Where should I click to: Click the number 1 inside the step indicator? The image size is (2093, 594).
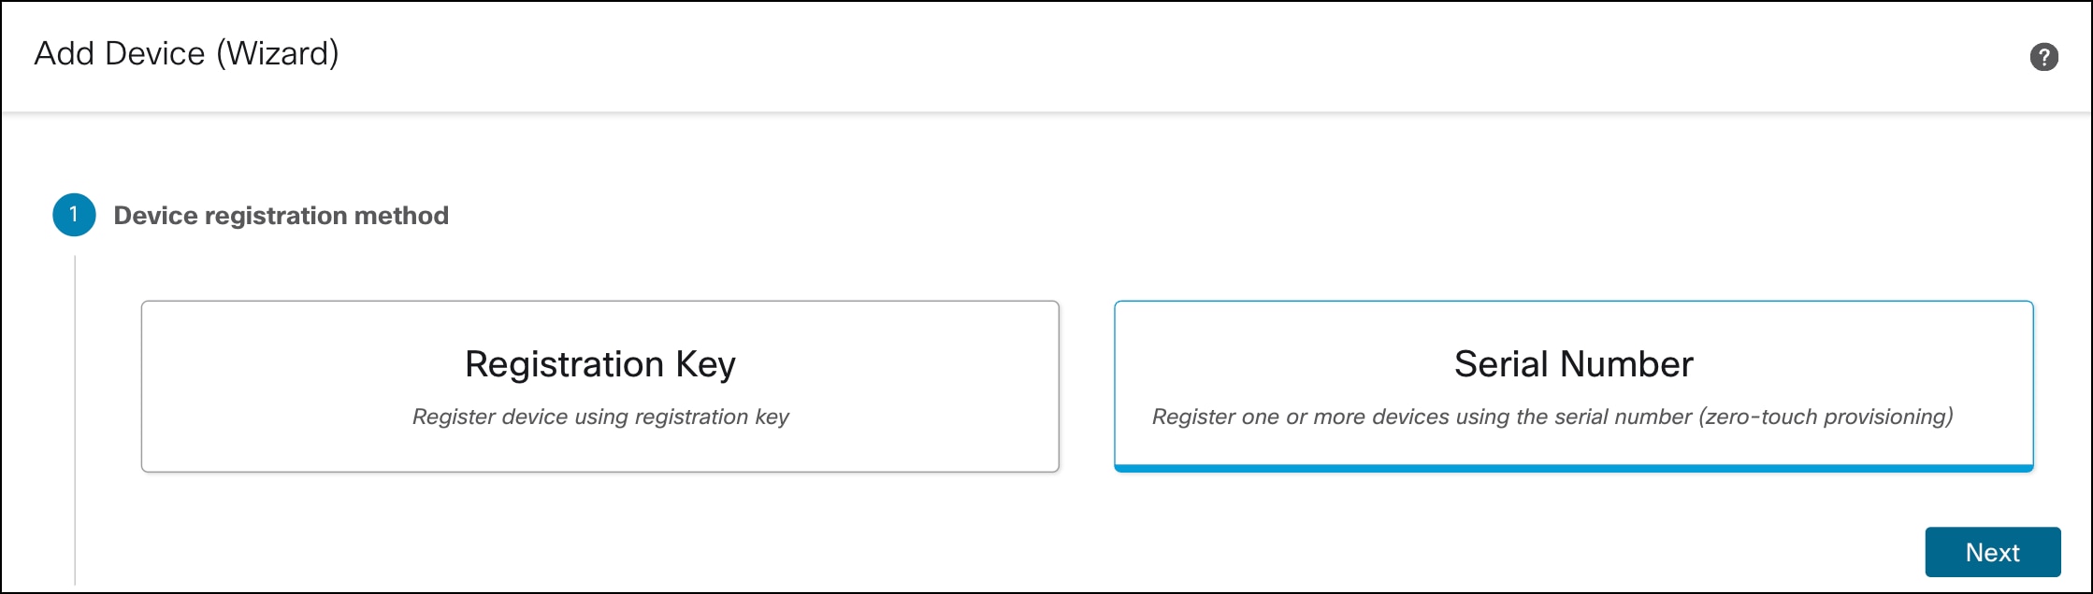[x=74, y=215]
